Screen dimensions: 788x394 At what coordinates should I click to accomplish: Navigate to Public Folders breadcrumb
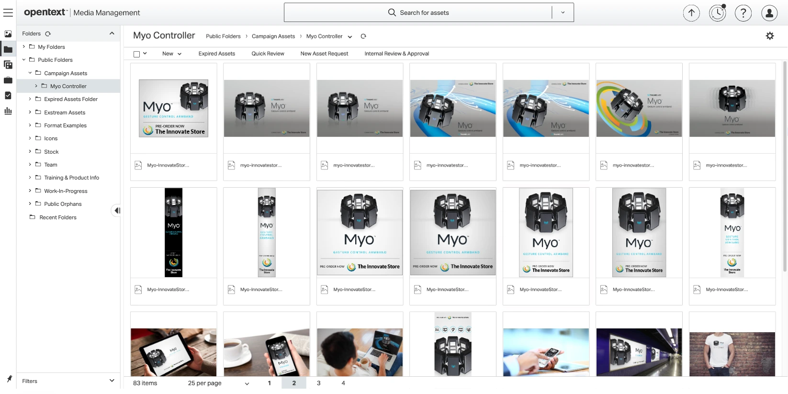(223, 36)
